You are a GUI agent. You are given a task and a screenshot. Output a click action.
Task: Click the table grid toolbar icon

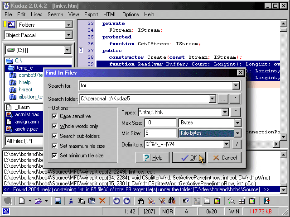click(x=242, y=201)
